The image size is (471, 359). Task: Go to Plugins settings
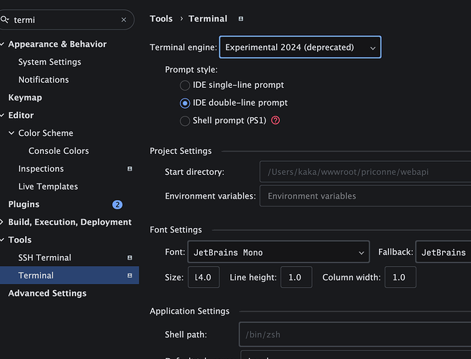tap(24, 204)
